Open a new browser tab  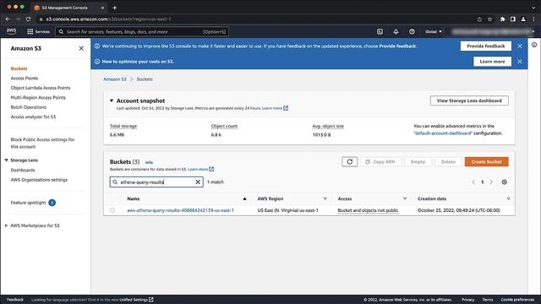click(x=115, y=8)
